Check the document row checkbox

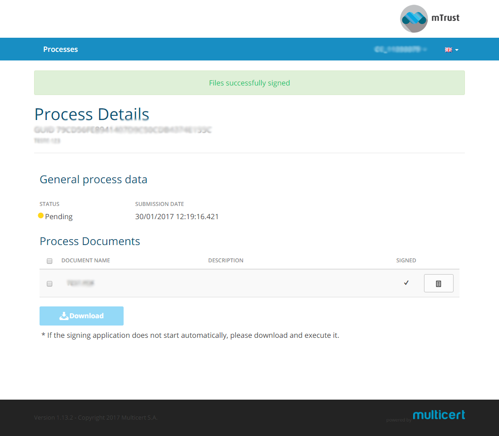click(50, 284)
